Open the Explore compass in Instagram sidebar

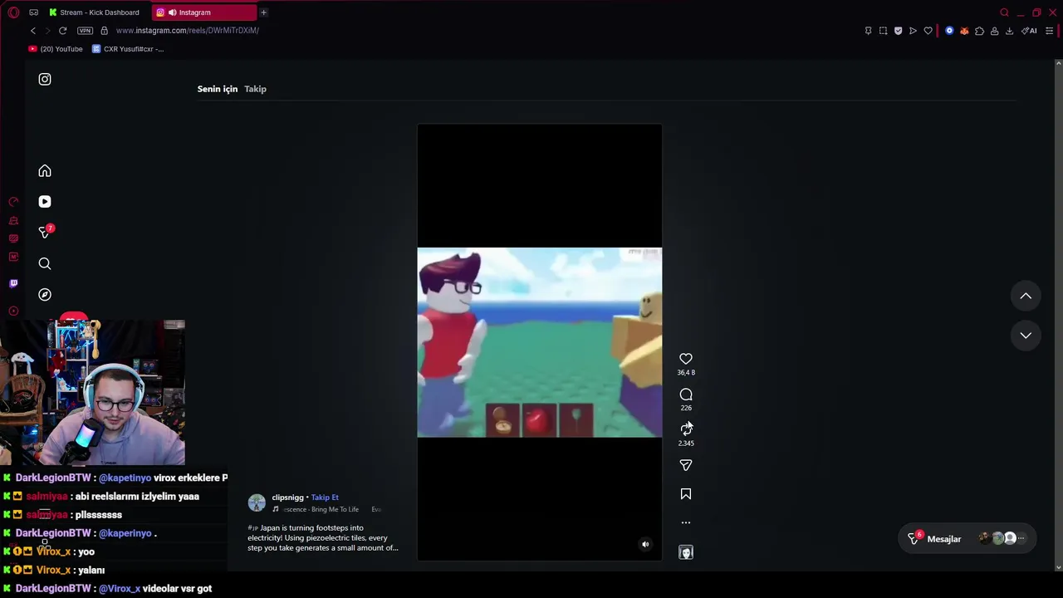tap(45, 295)
